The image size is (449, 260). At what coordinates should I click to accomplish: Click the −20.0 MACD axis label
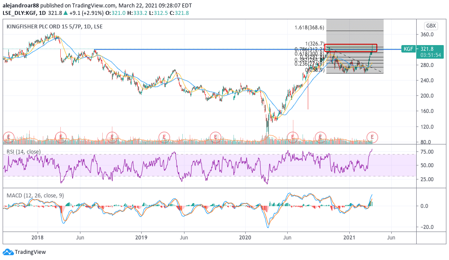[427, 227]
